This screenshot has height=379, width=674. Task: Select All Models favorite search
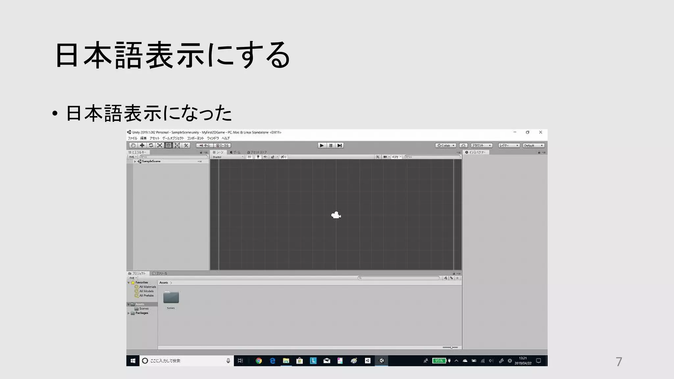pyautogui.click(x=144, y=291)
